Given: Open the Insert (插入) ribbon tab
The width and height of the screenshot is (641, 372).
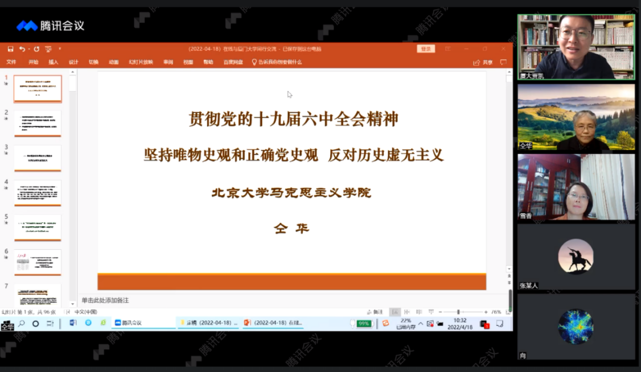Looking at the screenshot, I should coord(54,62).
